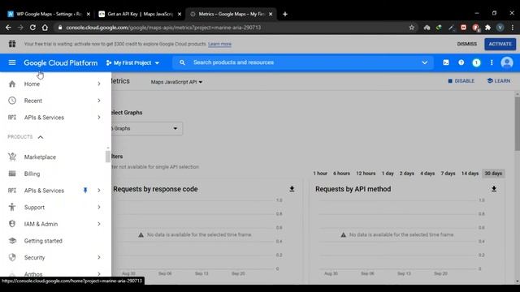Open notifications badge showing 1
The height and width of the screenshot is (292, 520).
click(476, 62)
